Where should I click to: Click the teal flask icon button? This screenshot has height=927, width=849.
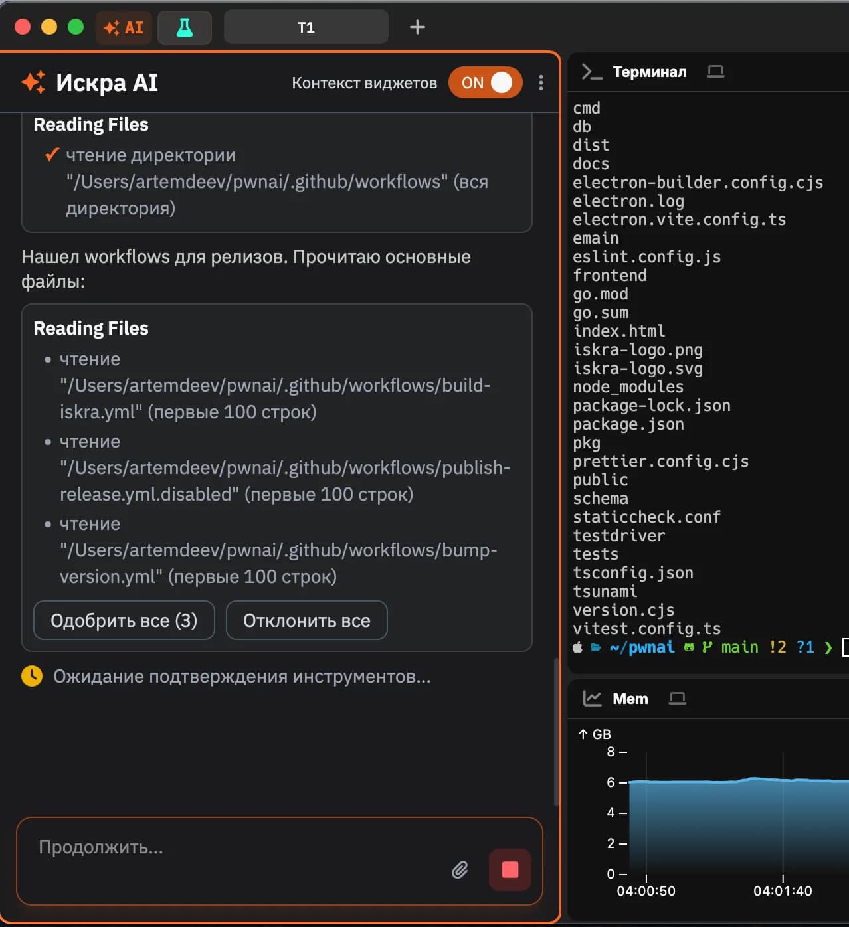(185, 27)
